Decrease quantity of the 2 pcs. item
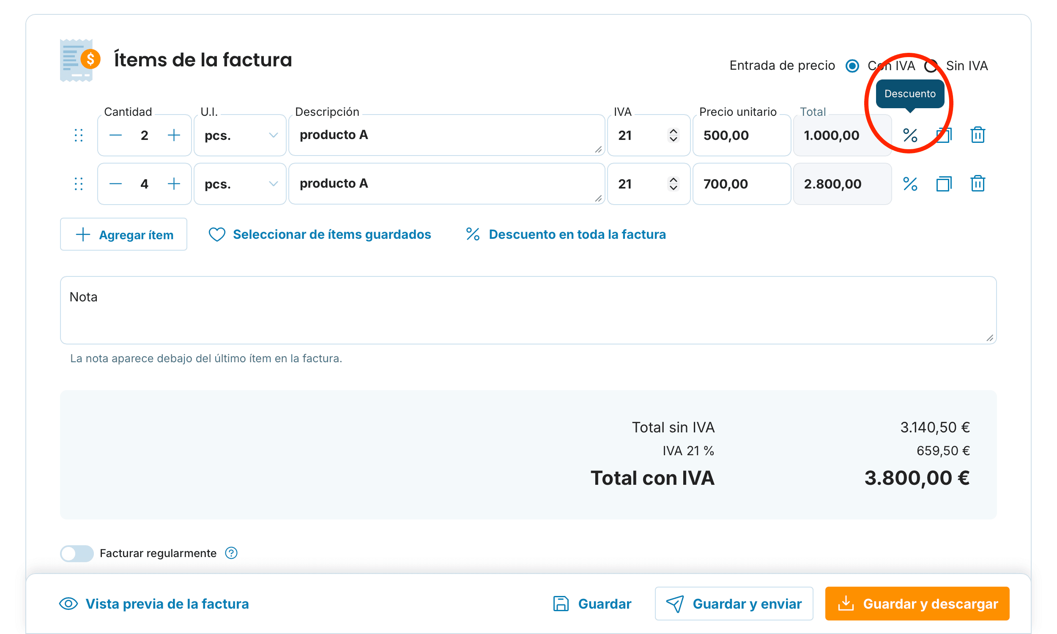 click(x=115, y=135)
